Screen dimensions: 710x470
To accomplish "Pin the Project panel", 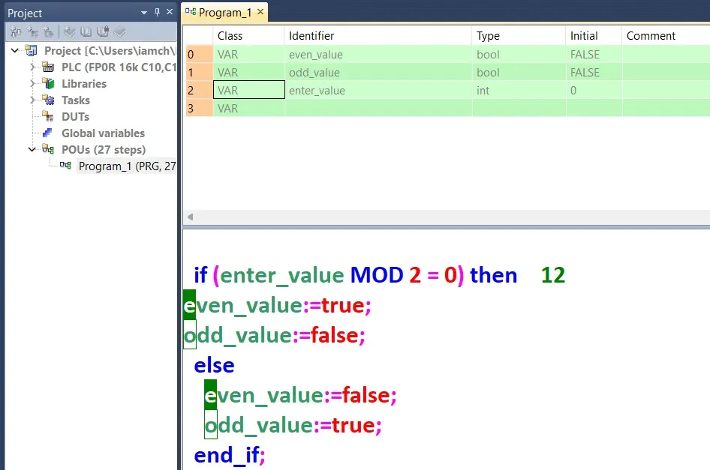I will click(x=158, y=12).
